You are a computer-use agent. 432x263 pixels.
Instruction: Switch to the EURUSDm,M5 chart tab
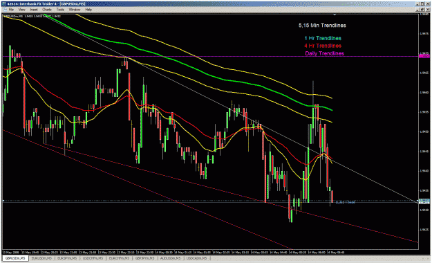pyautogui.click(x=41, y=258)
